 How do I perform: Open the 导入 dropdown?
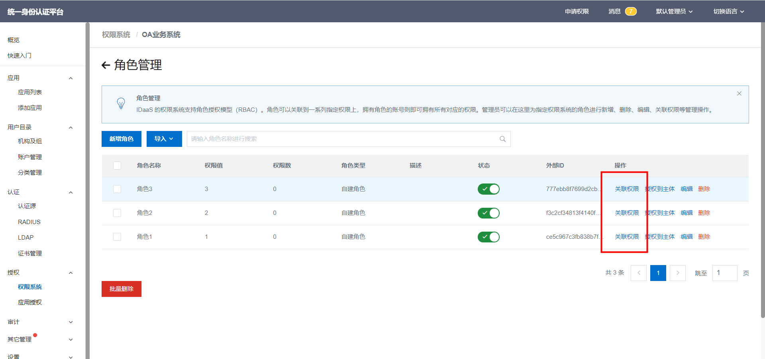pyautogui.click(x=164, y=139)
